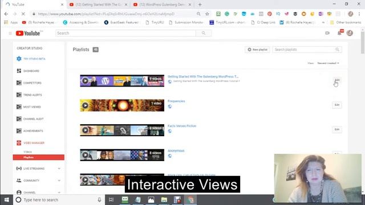
Task: Open the Anonymous playlist link
Action: (176, 150)
